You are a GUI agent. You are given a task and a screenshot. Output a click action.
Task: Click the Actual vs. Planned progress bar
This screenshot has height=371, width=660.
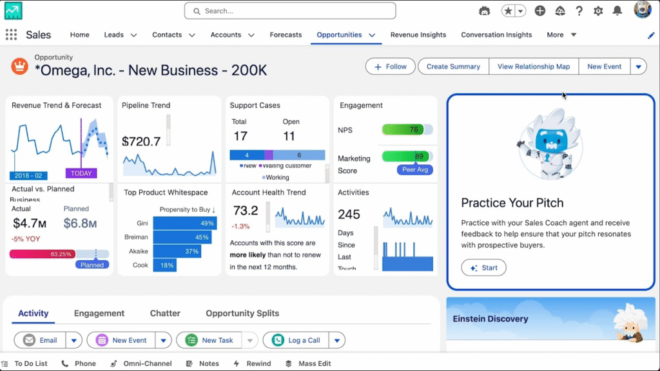tap(59, 254)
